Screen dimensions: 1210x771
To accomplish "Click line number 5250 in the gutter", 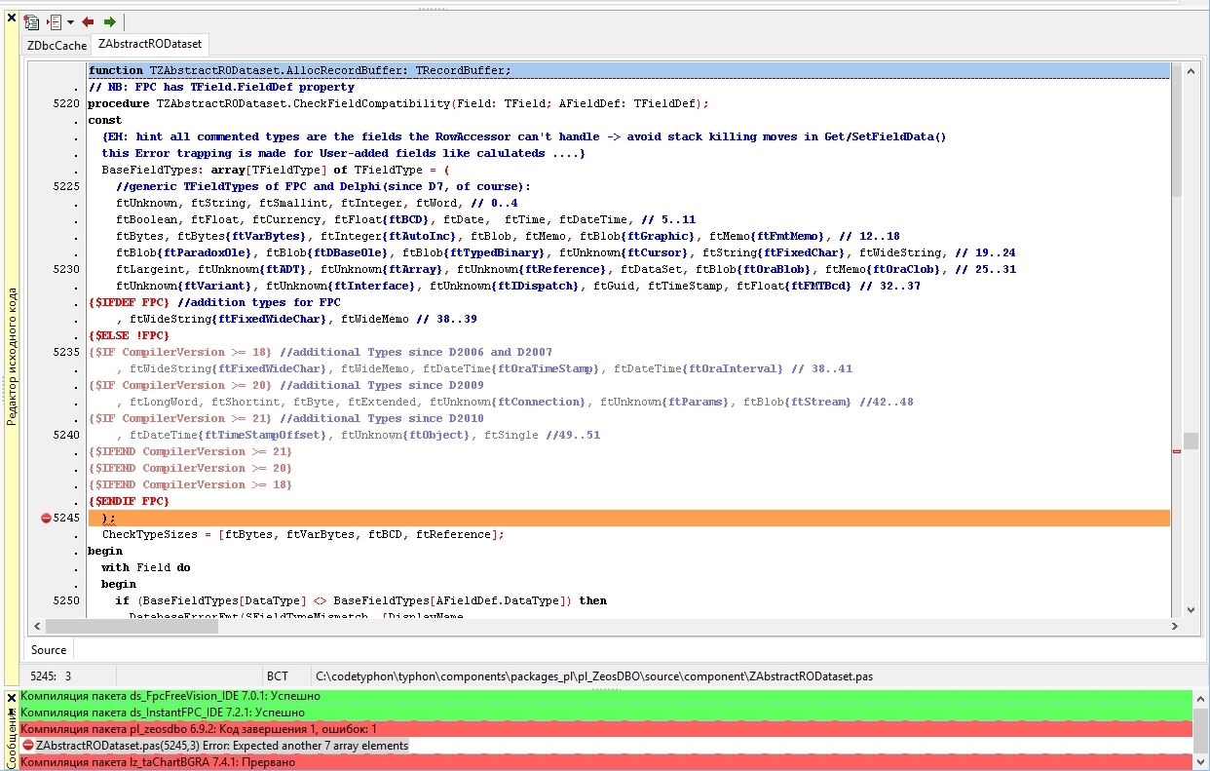I will click(66, 600).
